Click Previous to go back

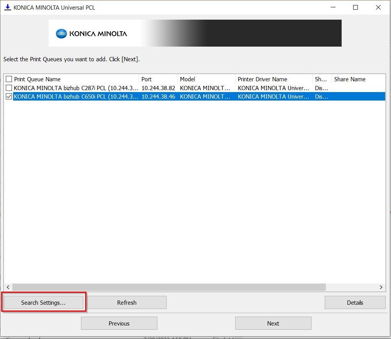click(x=119, y=323)
